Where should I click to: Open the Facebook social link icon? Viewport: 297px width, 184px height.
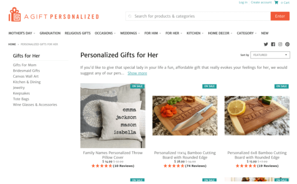(x=273, y=44)
